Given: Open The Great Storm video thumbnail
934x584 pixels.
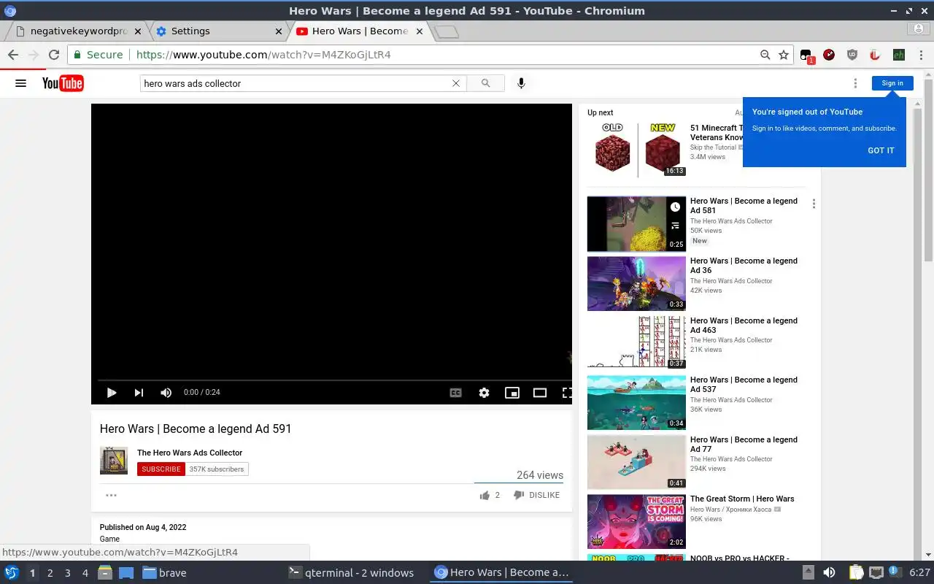Looking at the screenshot, I should point(636,522).
